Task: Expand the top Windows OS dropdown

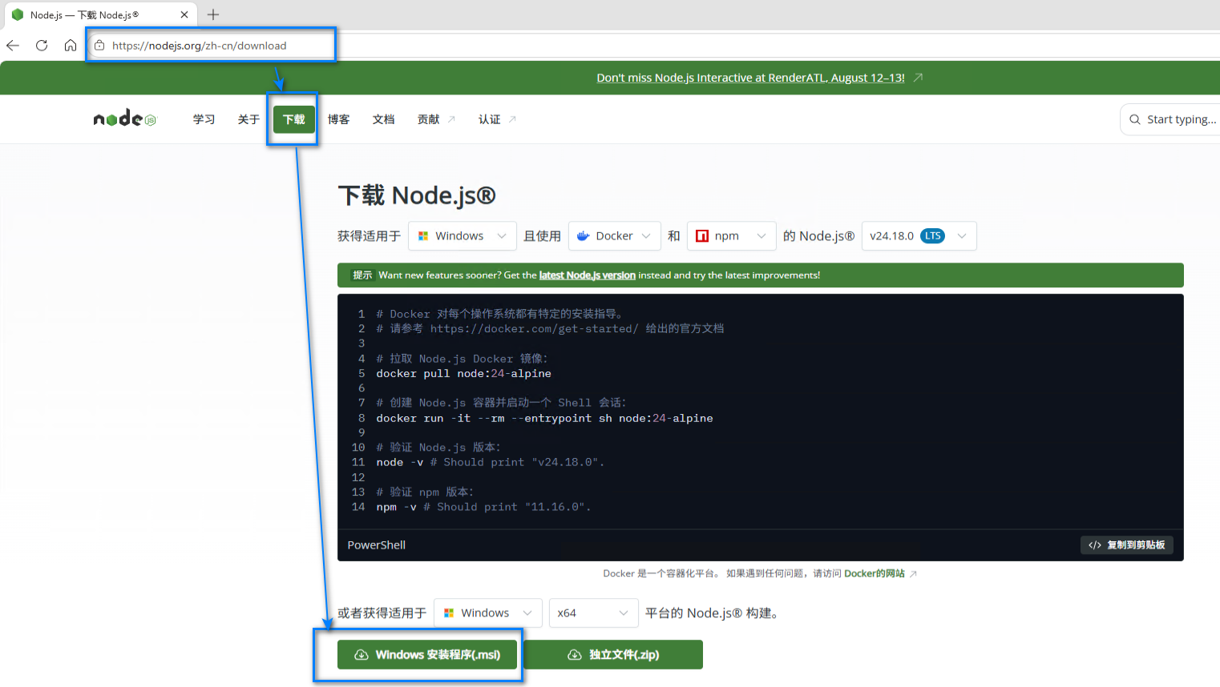Action: click(x=463, y=236)
